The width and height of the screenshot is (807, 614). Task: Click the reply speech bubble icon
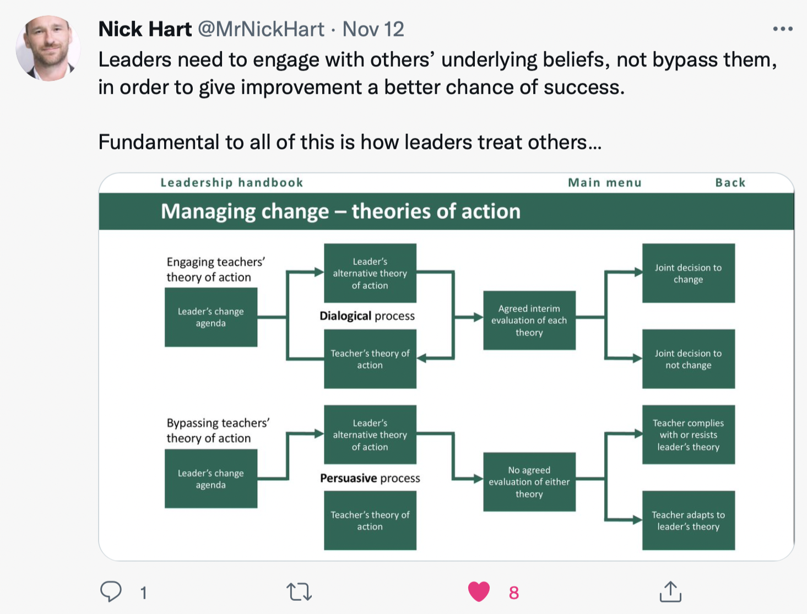click(111, 591)
